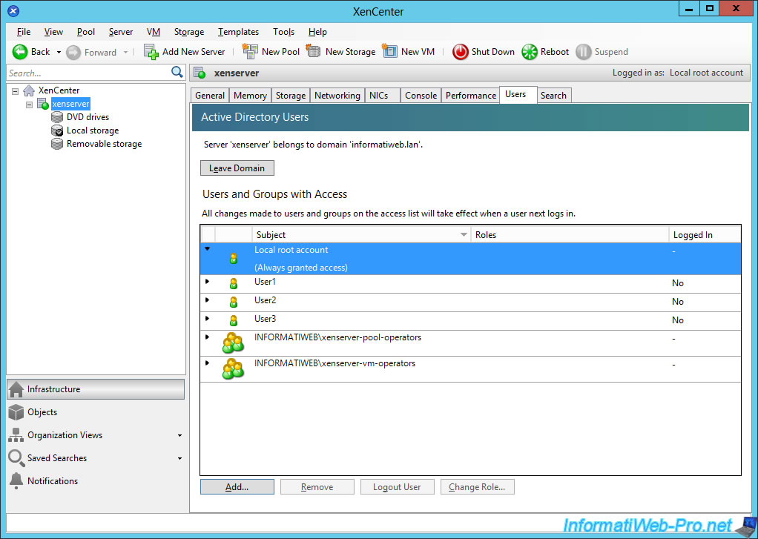This screenshot has height=539, width=758.
Task: Expand the xenserver-pool-operators group row
Action: pyautogui.click(x=207, y=337)
